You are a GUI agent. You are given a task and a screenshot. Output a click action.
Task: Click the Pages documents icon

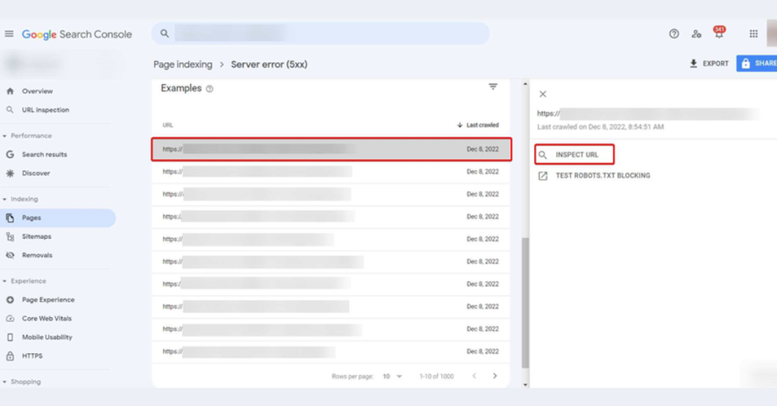[x=10, y=217]
